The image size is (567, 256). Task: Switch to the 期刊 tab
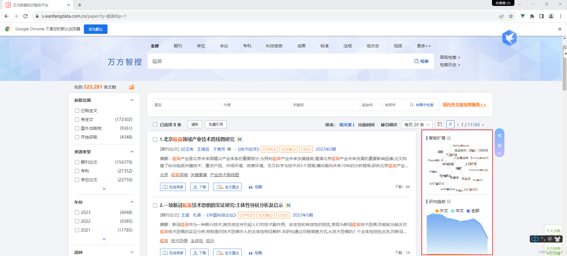(x=178, y=46)
